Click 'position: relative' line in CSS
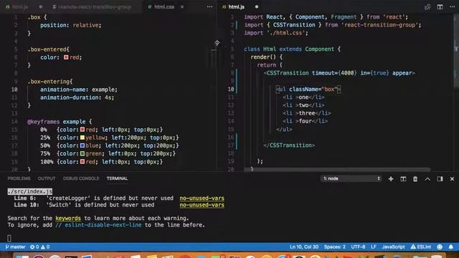Viewport: 459px width, 258px height. point(70,25)
